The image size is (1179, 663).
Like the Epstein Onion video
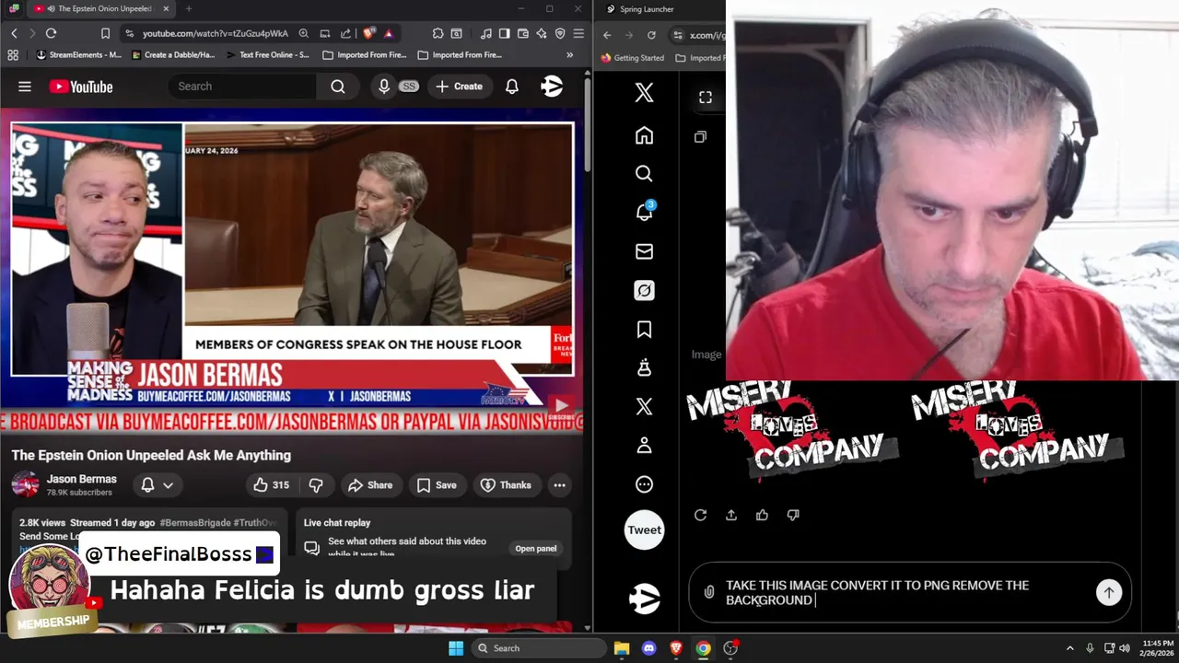271,485
